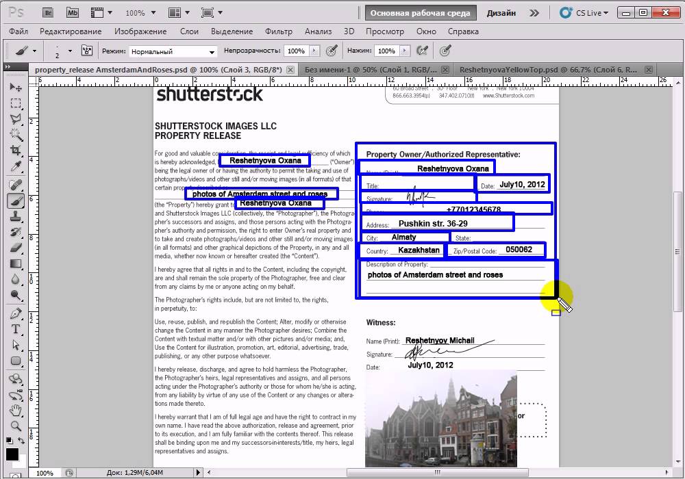Select the Gradient tool
Viewport: 685px width, 479px height.
tap(16, 263)
